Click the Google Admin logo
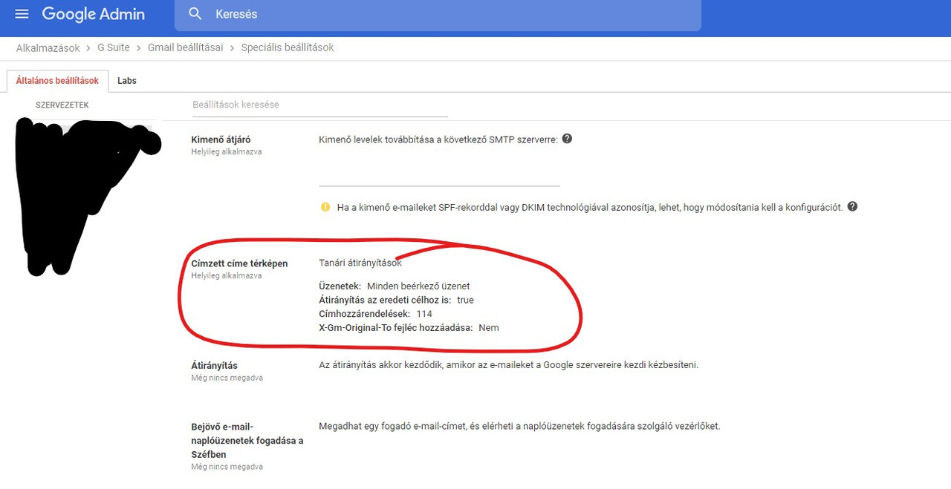 93,14
